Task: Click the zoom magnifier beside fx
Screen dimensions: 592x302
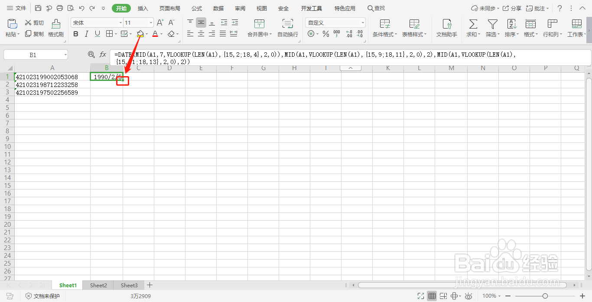Action: pos(91,55)
